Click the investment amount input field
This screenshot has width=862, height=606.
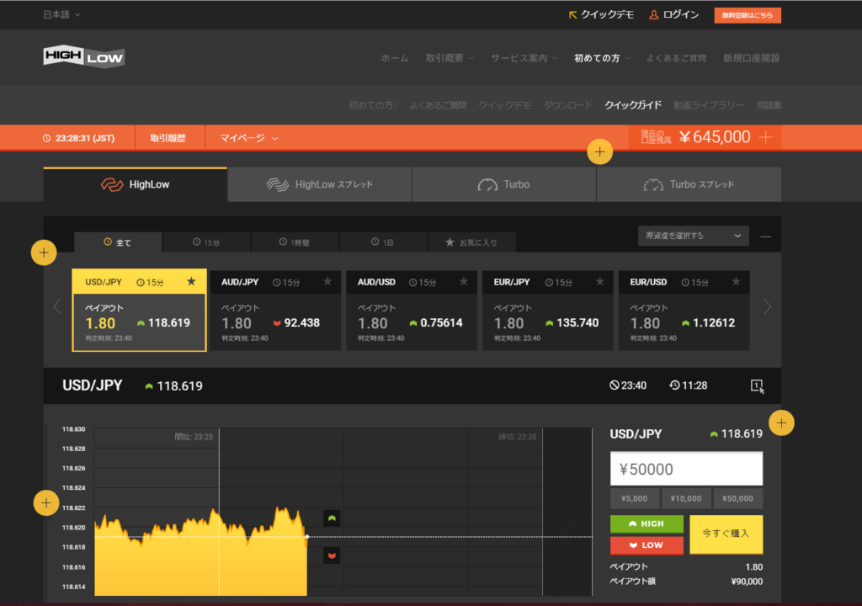(x=686, y=469)
